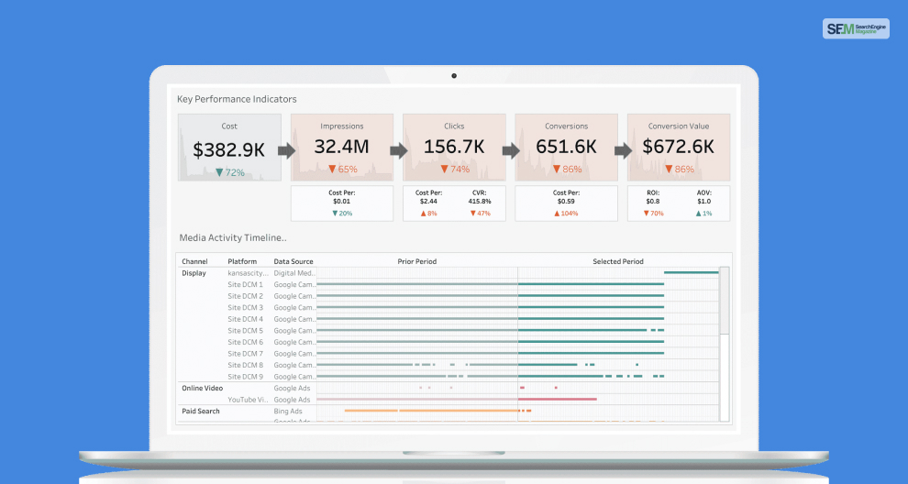Click the Impressions 65% down indicator
The image size is (908, 484).
tap(343, 169)
